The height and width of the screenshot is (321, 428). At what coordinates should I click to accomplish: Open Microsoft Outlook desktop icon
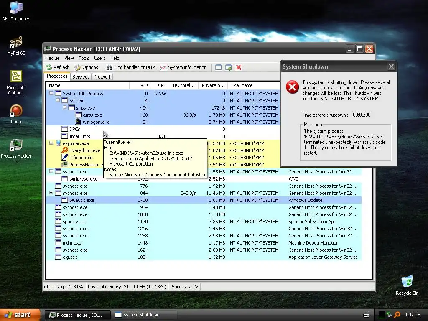point(16,83)
